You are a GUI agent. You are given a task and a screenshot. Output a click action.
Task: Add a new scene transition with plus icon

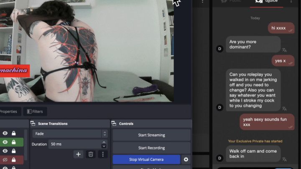pyautogui.click(x=78, y=154)
